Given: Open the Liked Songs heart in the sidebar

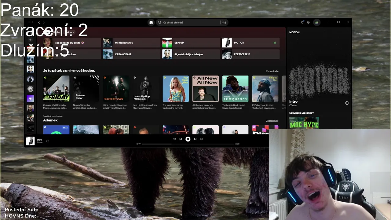Looking at the screenshot, I should (30, 98).
